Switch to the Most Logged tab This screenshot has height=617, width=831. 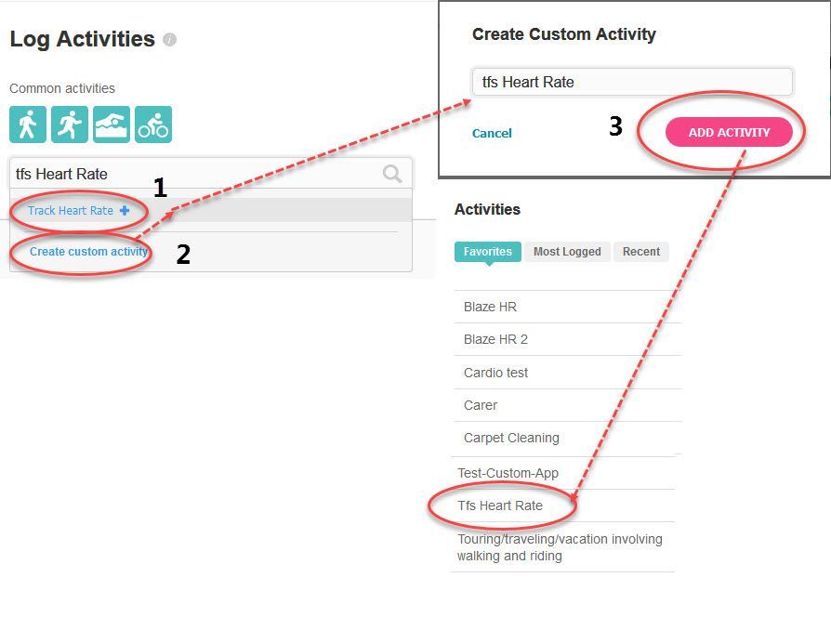click(x=567, y=252)
